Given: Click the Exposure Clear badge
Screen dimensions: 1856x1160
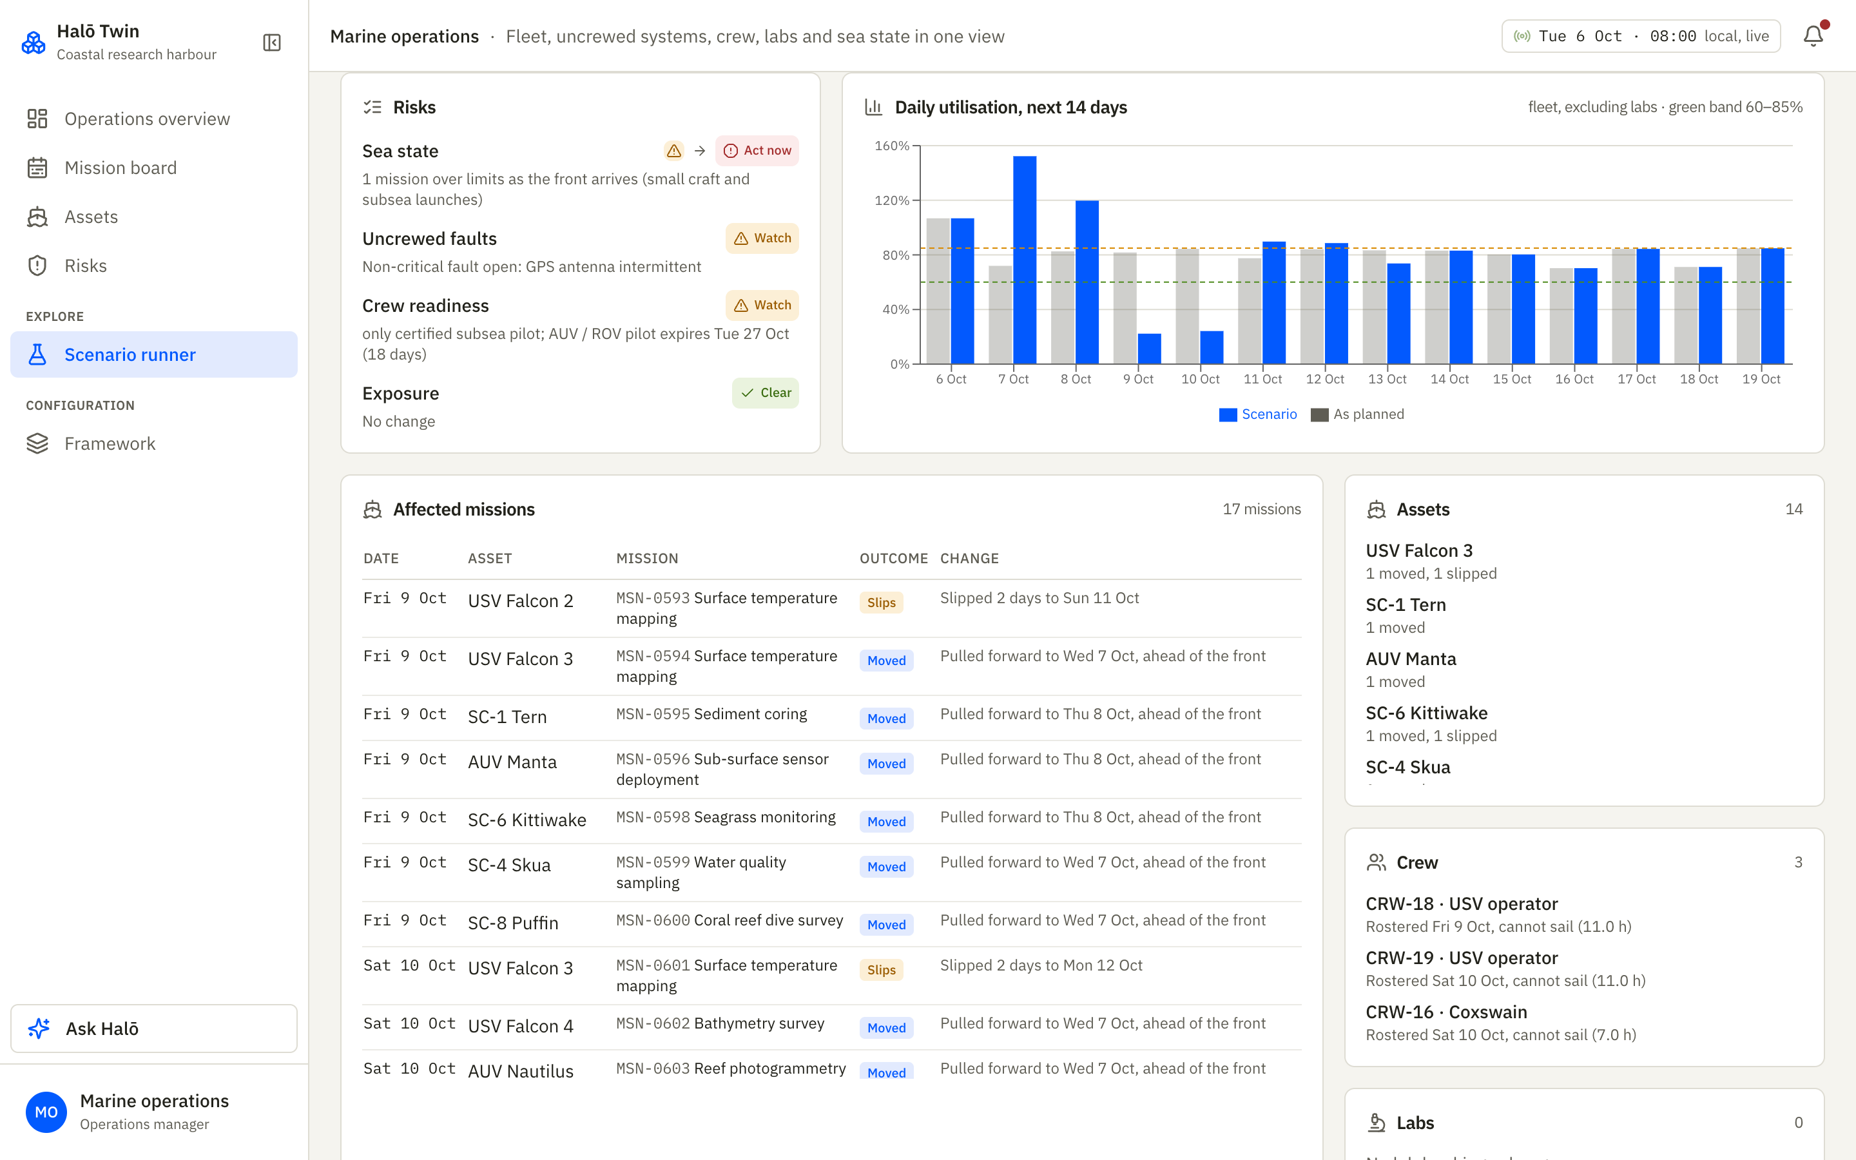Looking at the screenshot, I should click(x=765, y=393).
